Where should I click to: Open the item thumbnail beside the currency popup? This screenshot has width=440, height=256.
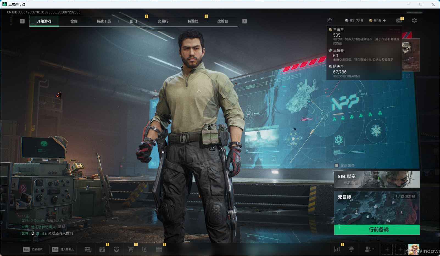coord(411,55)
